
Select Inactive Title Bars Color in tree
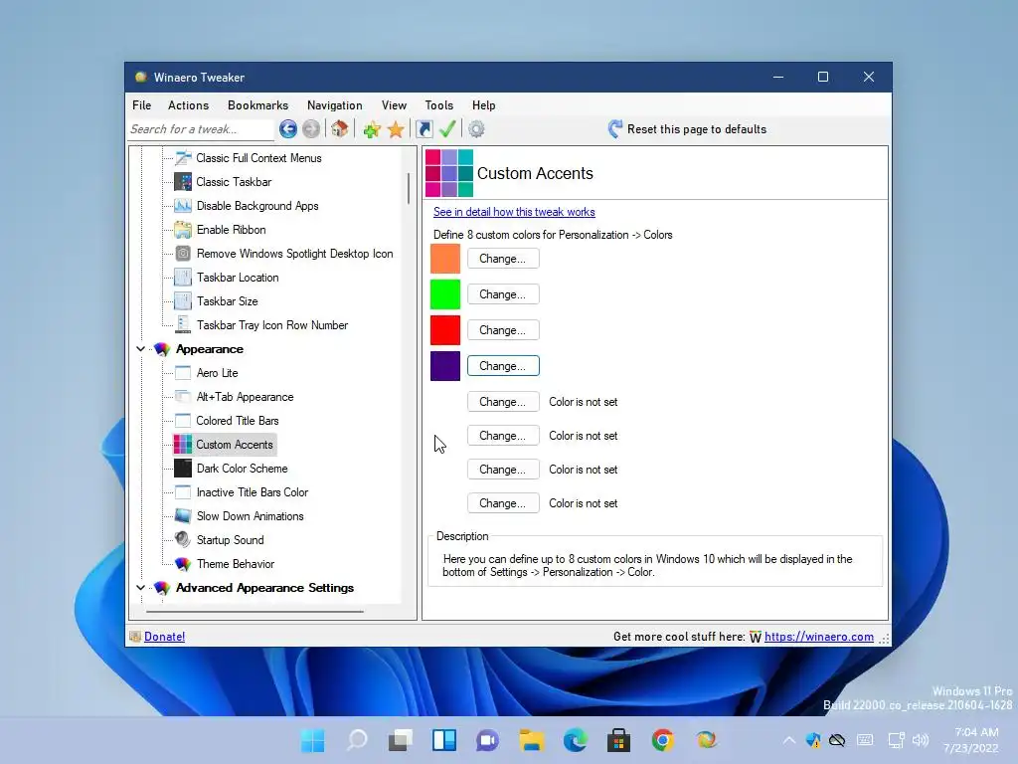point(253,492)
